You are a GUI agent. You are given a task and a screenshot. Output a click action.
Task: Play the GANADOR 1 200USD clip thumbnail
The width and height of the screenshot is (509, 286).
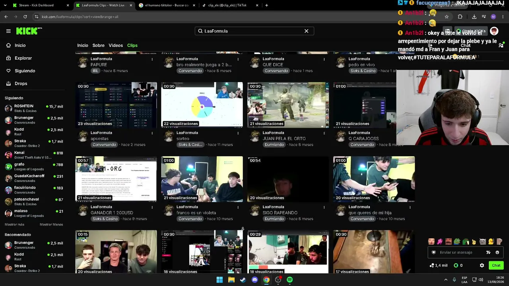click(x=116, y=179)
